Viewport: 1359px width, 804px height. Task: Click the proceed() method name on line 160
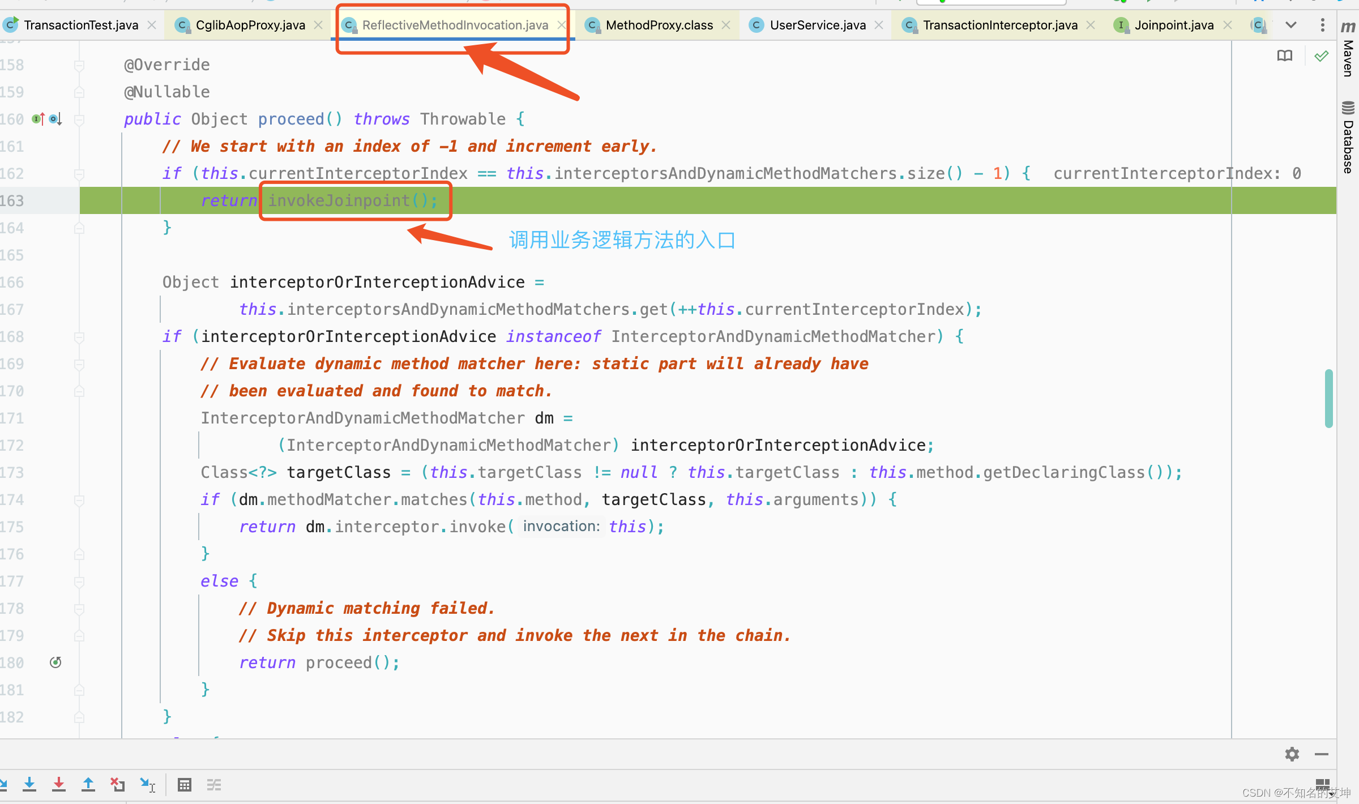point(291,119)
